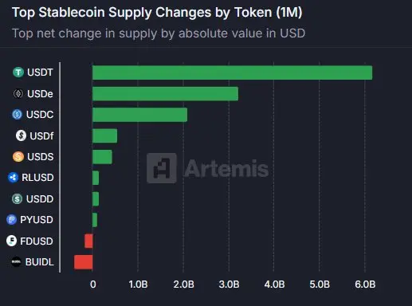The width and height of the screenshot is (412, 306).
Task: Select the red BUIDL negative bar
Action: pyautogui.click(x=84, y=262)
